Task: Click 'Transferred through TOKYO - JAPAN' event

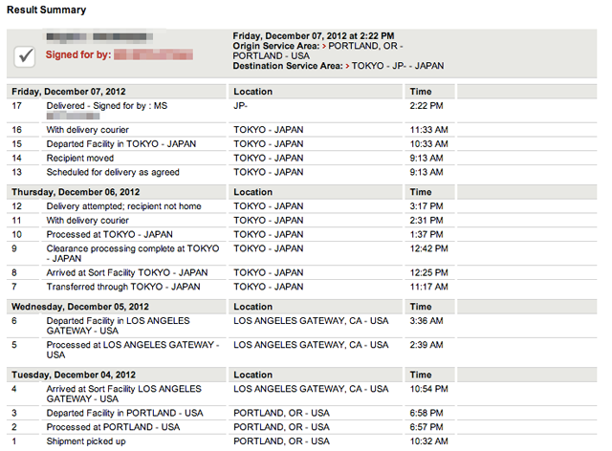Action: coord(123,286)
